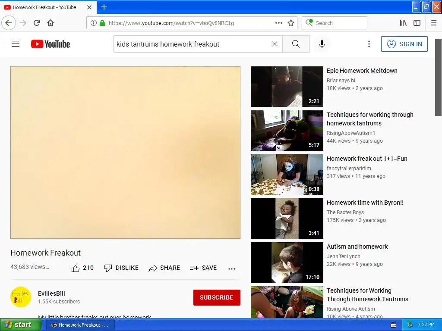Open Techniques for working through homework tantrums title
This screenshot has height=331, width=442.
[370, 119]
